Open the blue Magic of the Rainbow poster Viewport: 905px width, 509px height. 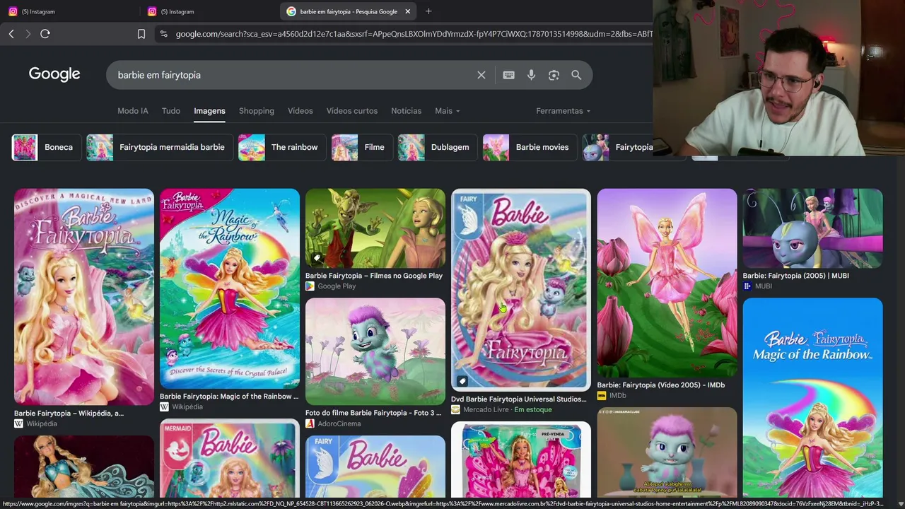813,397
